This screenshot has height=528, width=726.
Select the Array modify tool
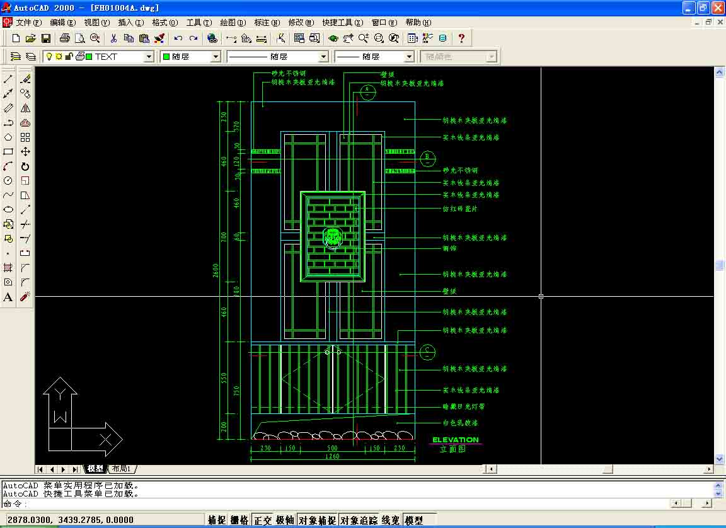[25, 137]
